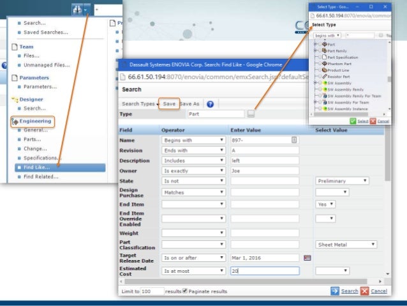The image size is (407, 306).
Task: Click the Engineering section gear icon
Action: coord(15,121)
